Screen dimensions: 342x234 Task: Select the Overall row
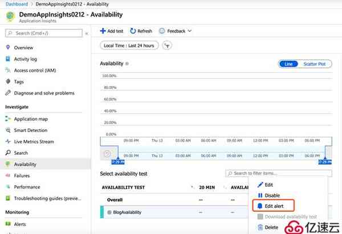click(174, 200)
